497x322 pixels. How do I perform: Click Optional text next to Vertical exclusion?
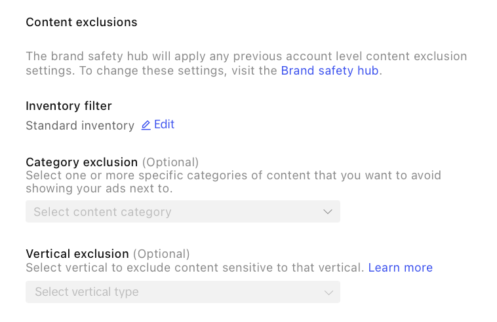coord(161,253)
